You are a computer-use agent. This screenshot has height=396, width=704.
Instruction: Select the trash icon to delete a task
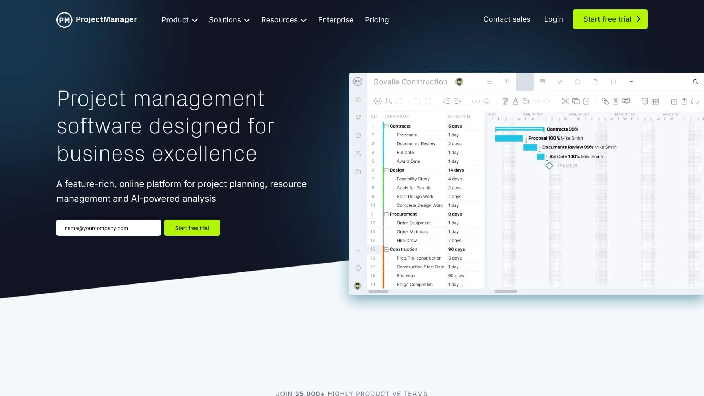[x=505, y=101]
